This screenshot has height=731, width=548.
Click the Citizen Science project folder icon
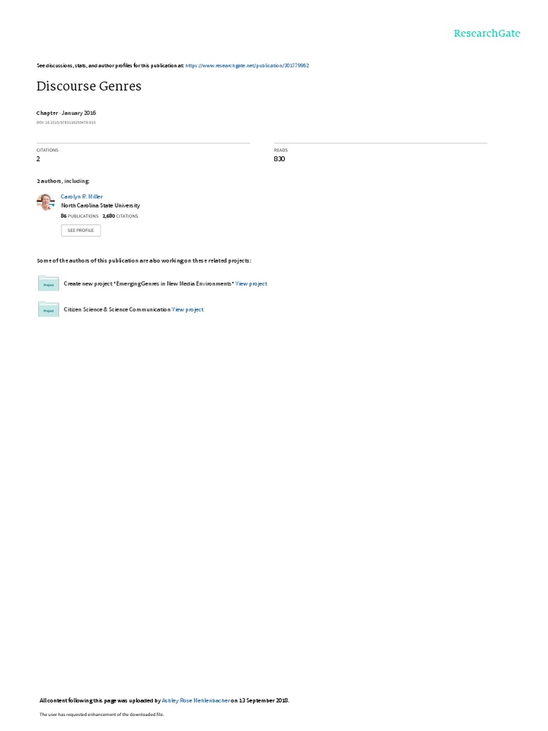pos(49,310)
